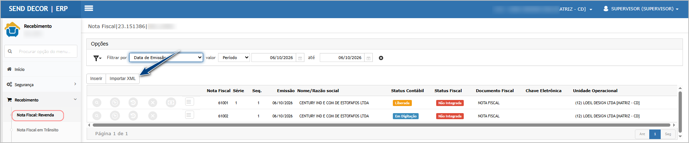689x143 pixels.
Task: Click the money icon for nota 61001
Action: [171, 103]
